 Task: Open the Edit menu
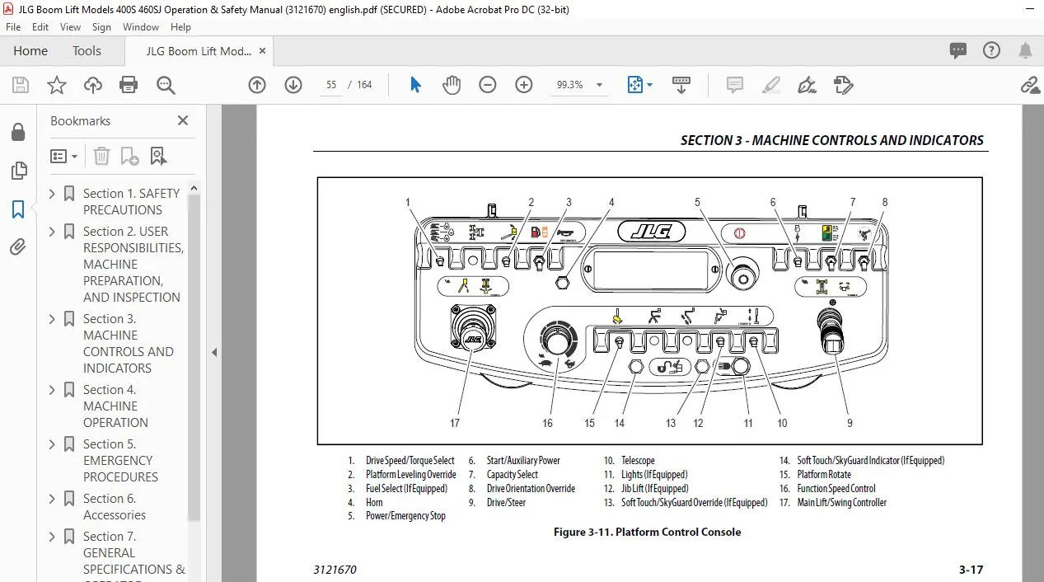pyautogui.click(x=40, y=27)
